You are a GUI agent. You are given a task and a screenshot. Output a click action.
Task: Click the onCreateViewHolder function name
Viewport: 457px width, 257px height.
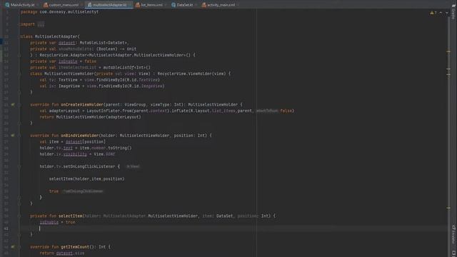[x=82, y=105]
